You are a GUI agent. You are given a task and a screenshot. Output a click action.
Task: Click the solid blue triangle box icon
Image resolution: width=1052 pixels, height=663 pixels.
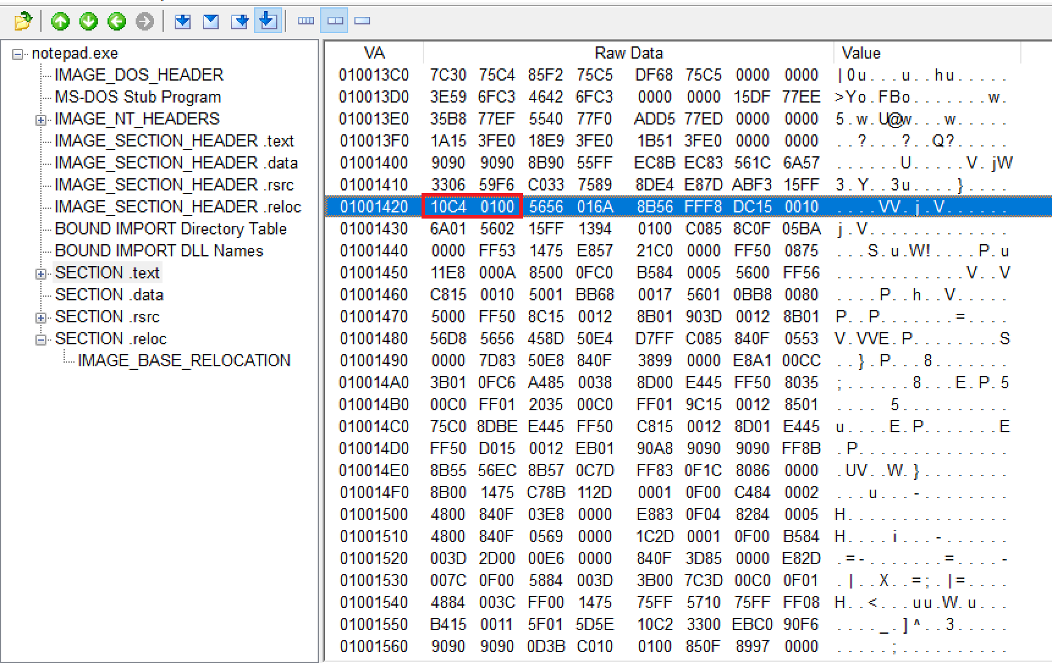211,21
